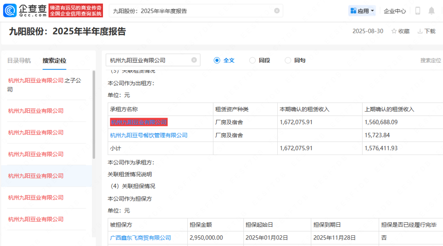This screenshot has width=443, height=246.
Task: Select the 全文 radio option
Action: tap(217, 60)
